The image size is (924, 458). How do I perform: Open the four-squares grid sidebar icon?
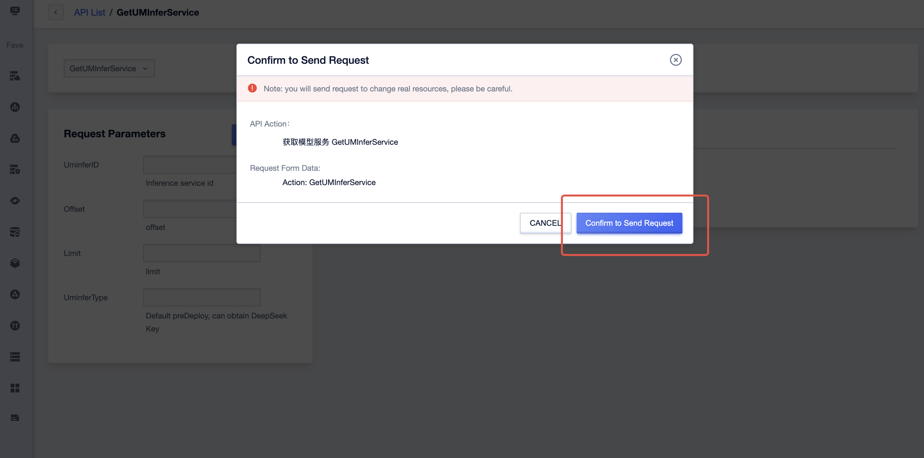[x=15, y=388]
